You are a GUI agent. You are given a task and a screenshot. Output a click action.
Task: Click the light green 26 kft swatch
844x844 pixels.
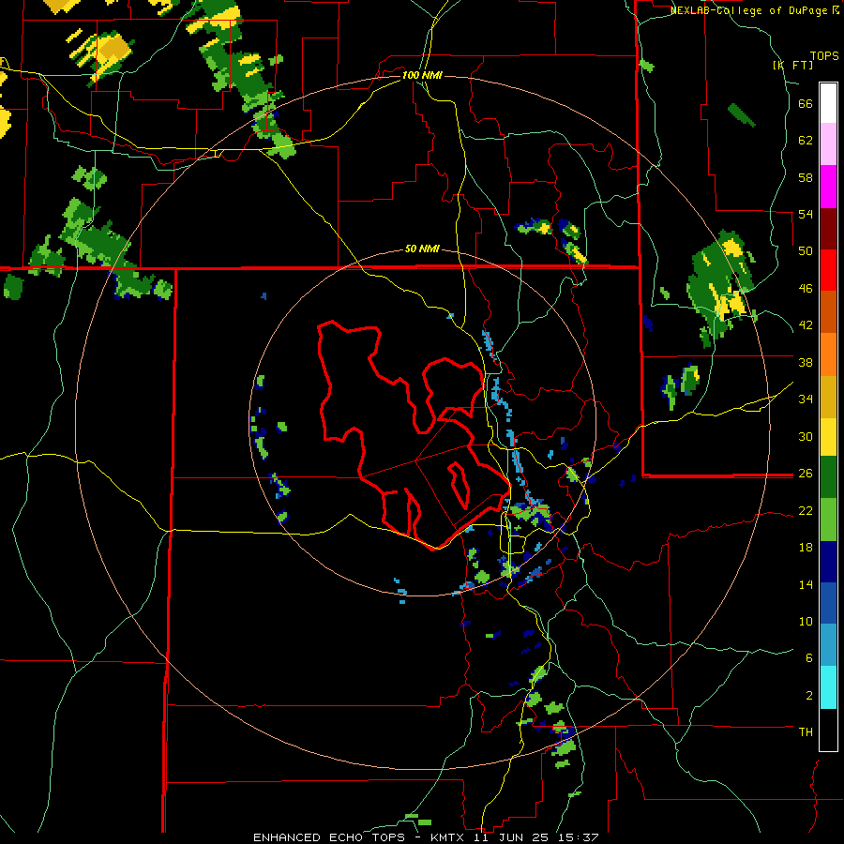tap(828, 520)
